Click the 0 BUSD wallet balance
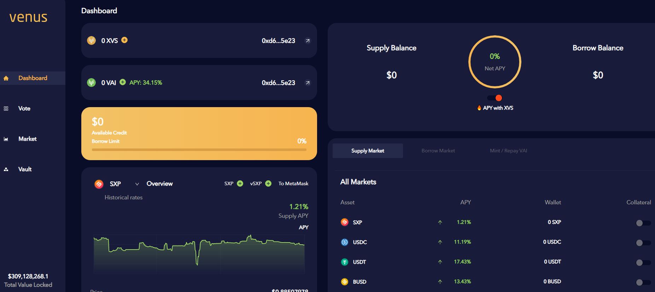 (x=552, y=282)
